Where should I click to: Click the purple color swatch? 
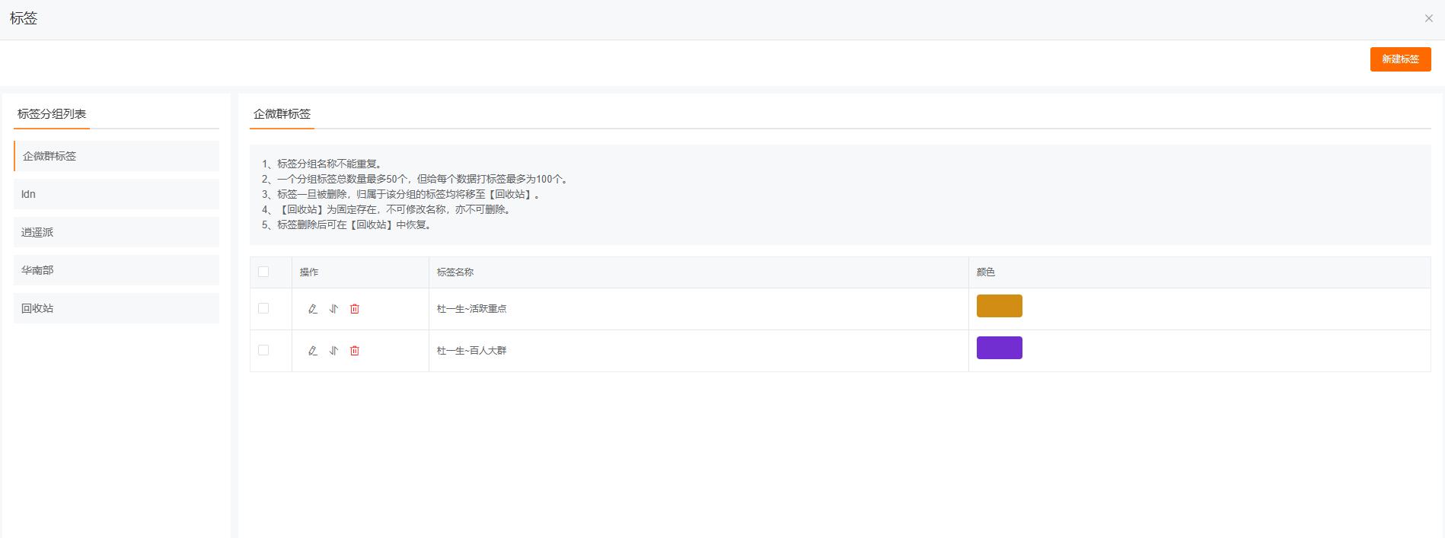point(999,348)
